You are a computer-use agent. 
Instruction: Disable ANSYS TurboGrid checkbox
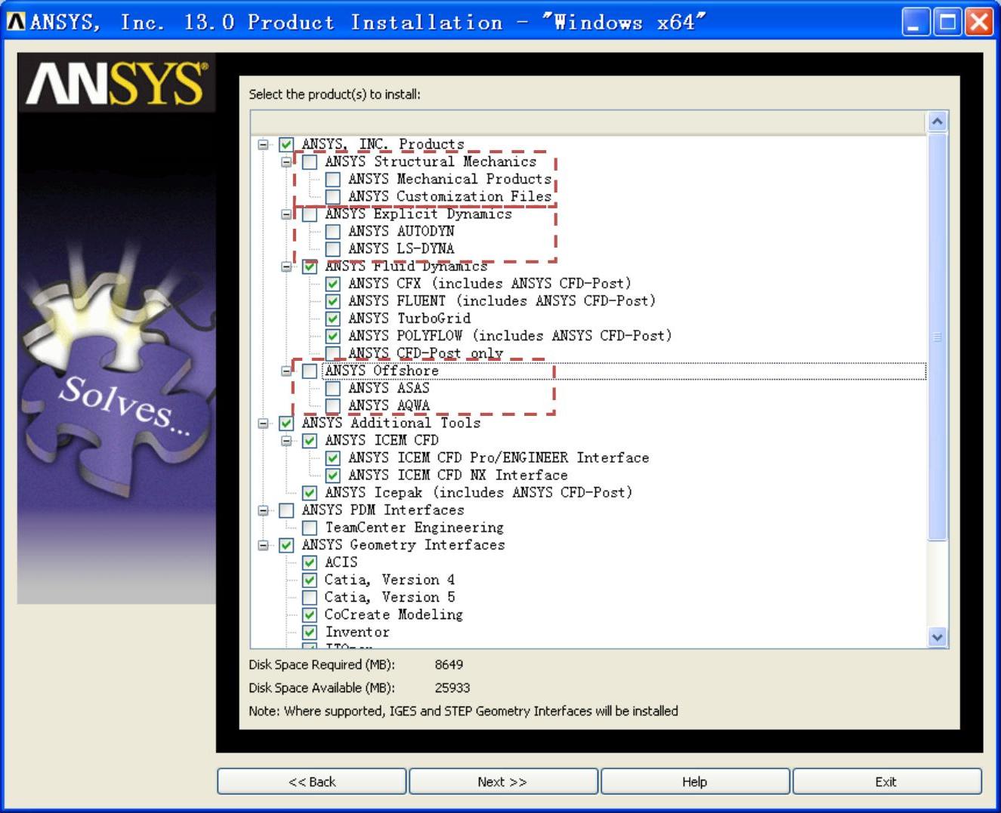[x=332, y=319]
